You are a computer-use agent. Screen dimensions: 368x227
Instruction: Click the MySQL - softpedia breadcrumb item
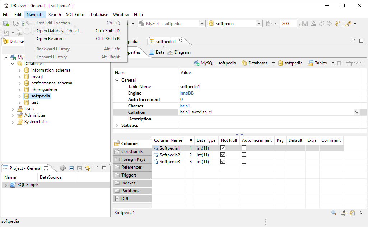pos(214,63)
